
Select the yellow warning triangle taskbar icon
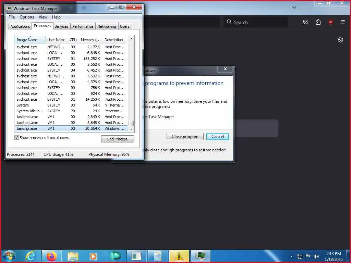click(x=179, y=256)
